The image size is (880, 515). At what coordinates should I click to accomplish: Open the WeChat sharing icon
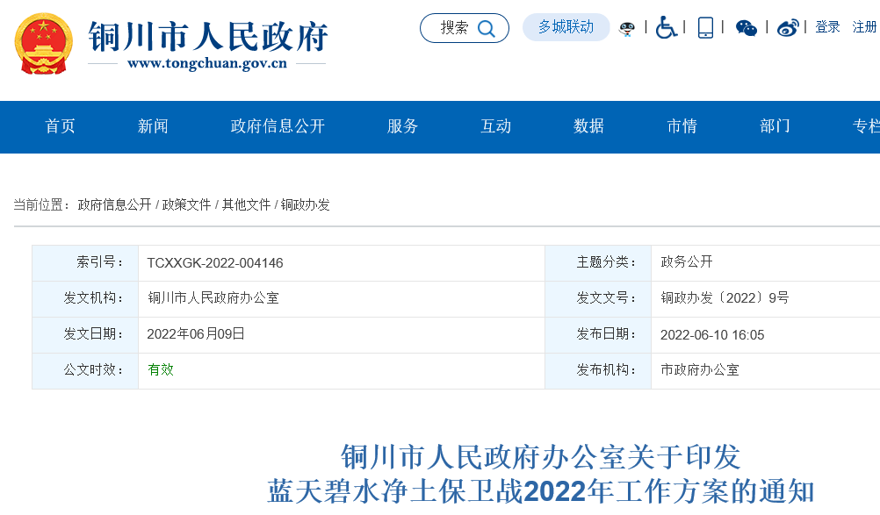coord(747,27)
